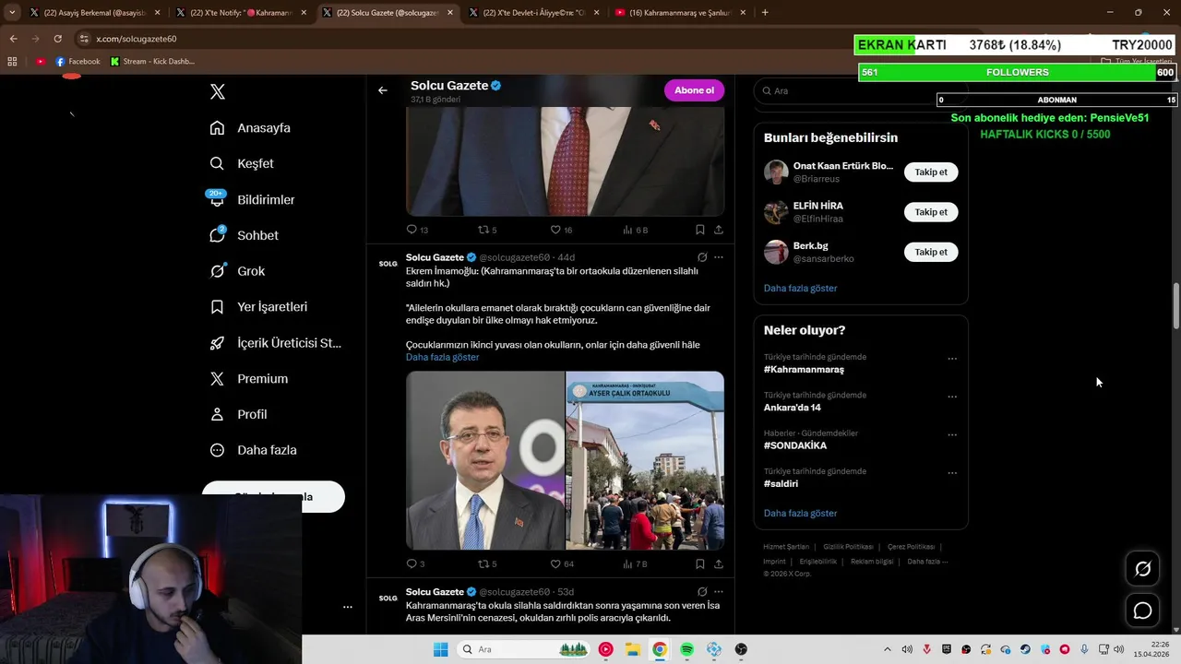Open Keşfet in sidebar

click(x=242, y=163)
